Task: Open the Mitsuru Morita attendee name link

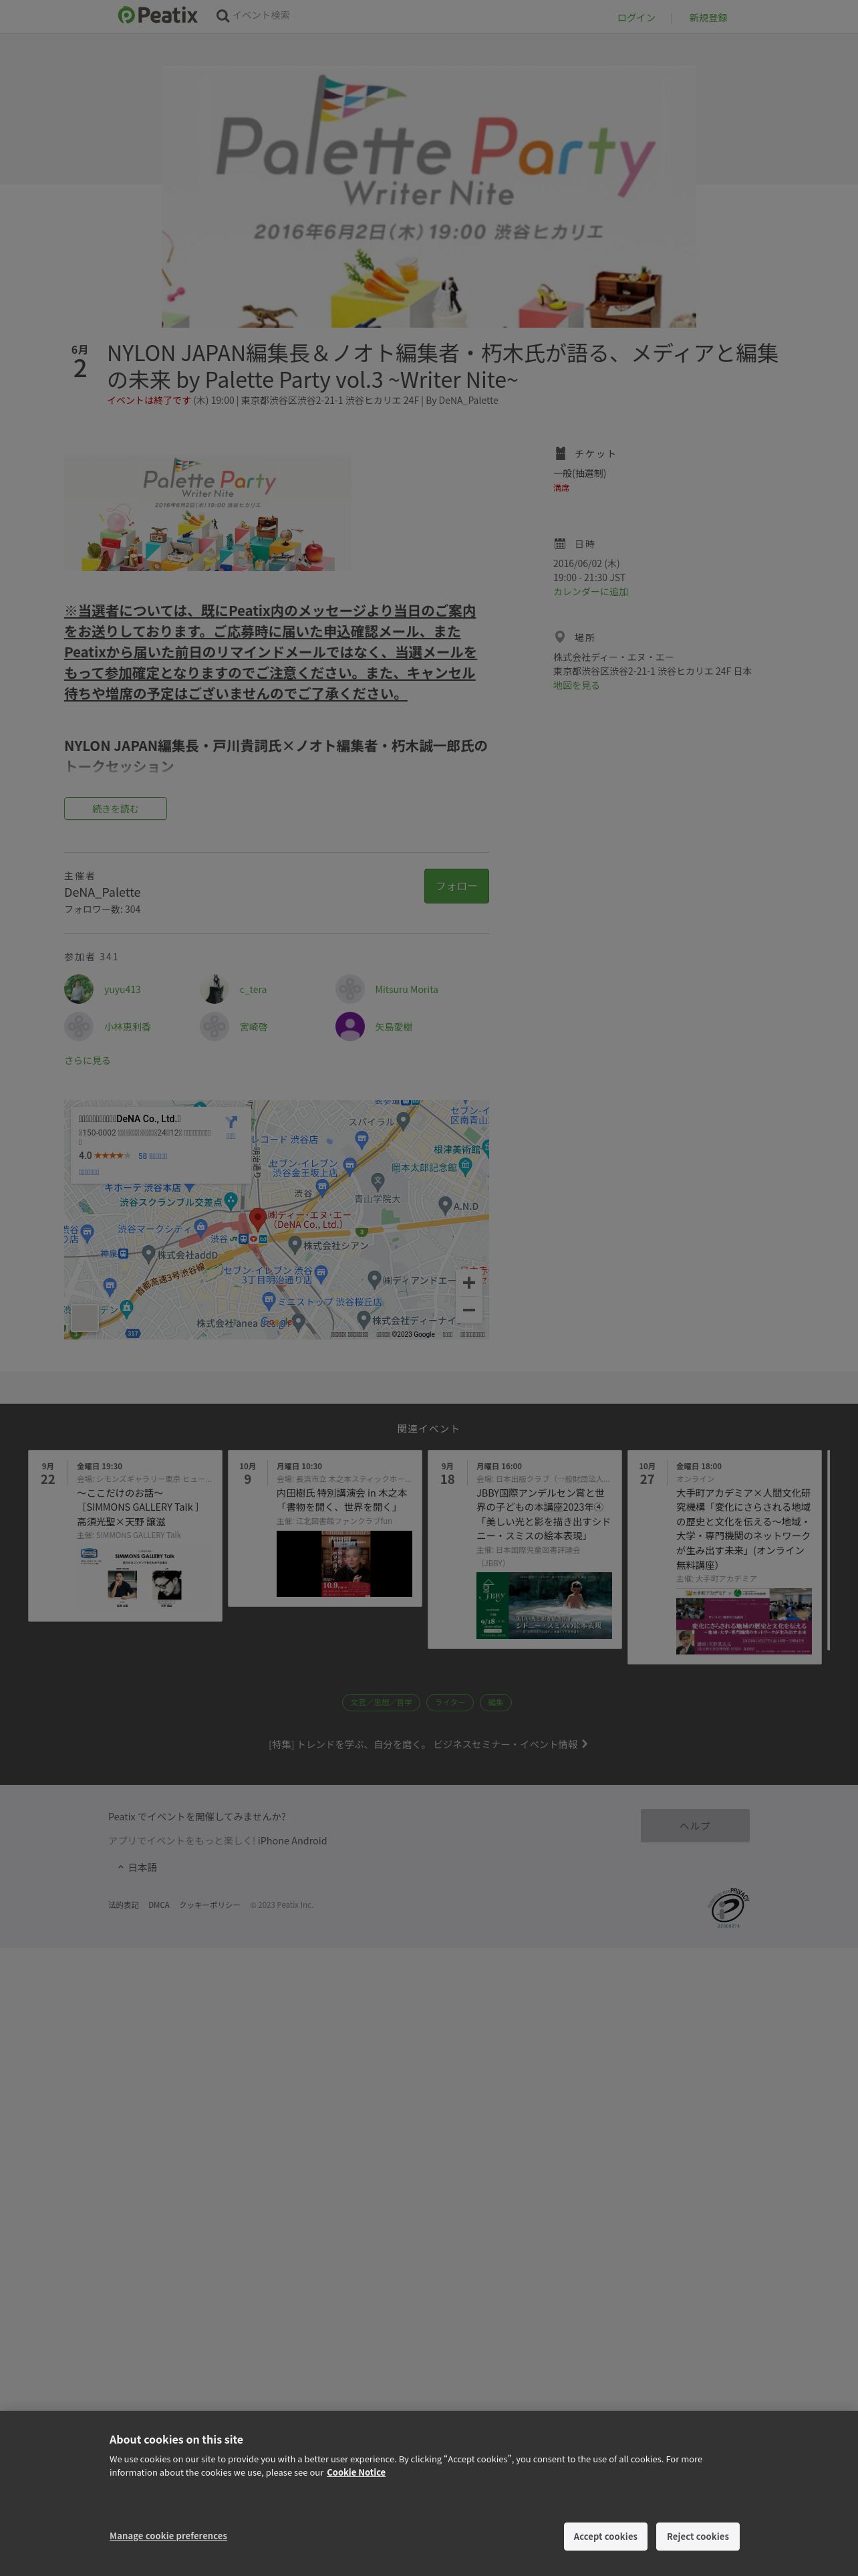Action: coord(406,990)
